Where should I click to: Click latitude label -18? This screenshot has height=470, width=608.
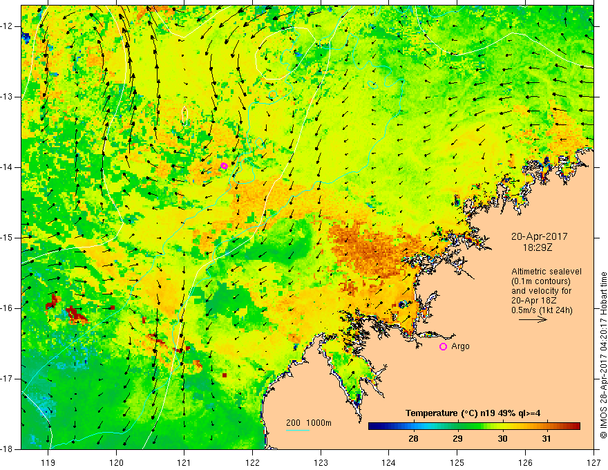click(x=7, y=449)
